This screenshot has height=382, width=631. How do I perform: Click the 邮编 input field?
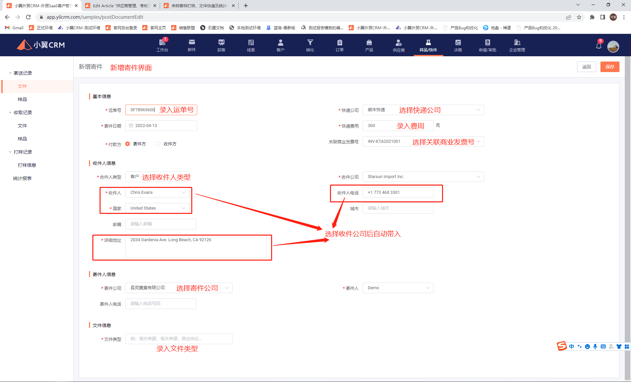click(161, 224)
